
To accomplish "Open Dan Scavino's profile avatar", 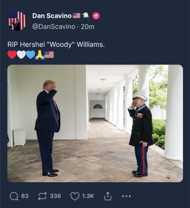I will click(17, 21).
